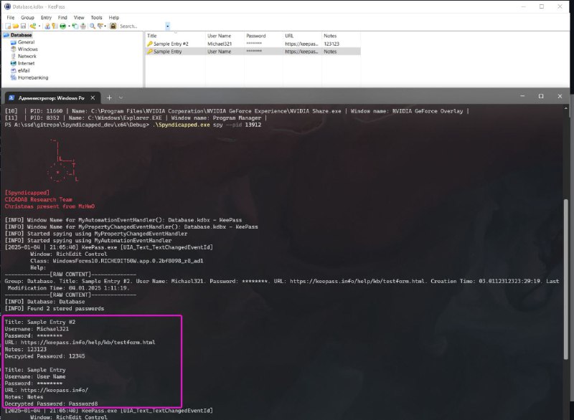Select the Network group in the tree
Image resolution: width=574 pixels, height=420 pixels.
[x=27, y=57]
